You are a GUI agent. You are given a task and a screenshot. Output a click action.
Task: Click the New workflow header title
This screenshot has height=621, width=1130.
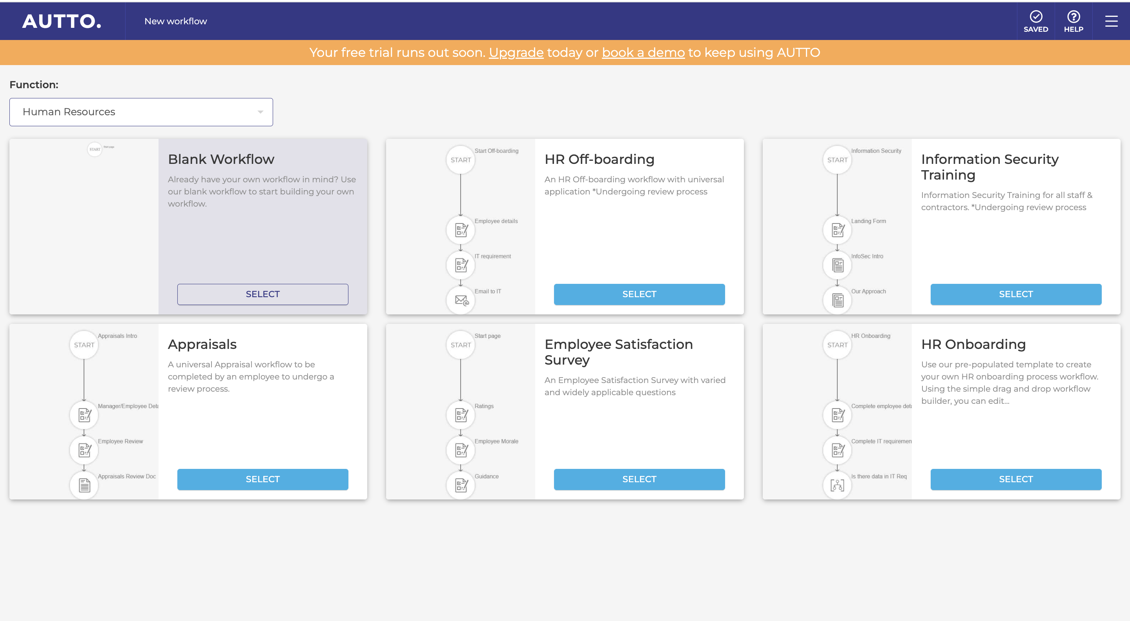pos(175,21)
